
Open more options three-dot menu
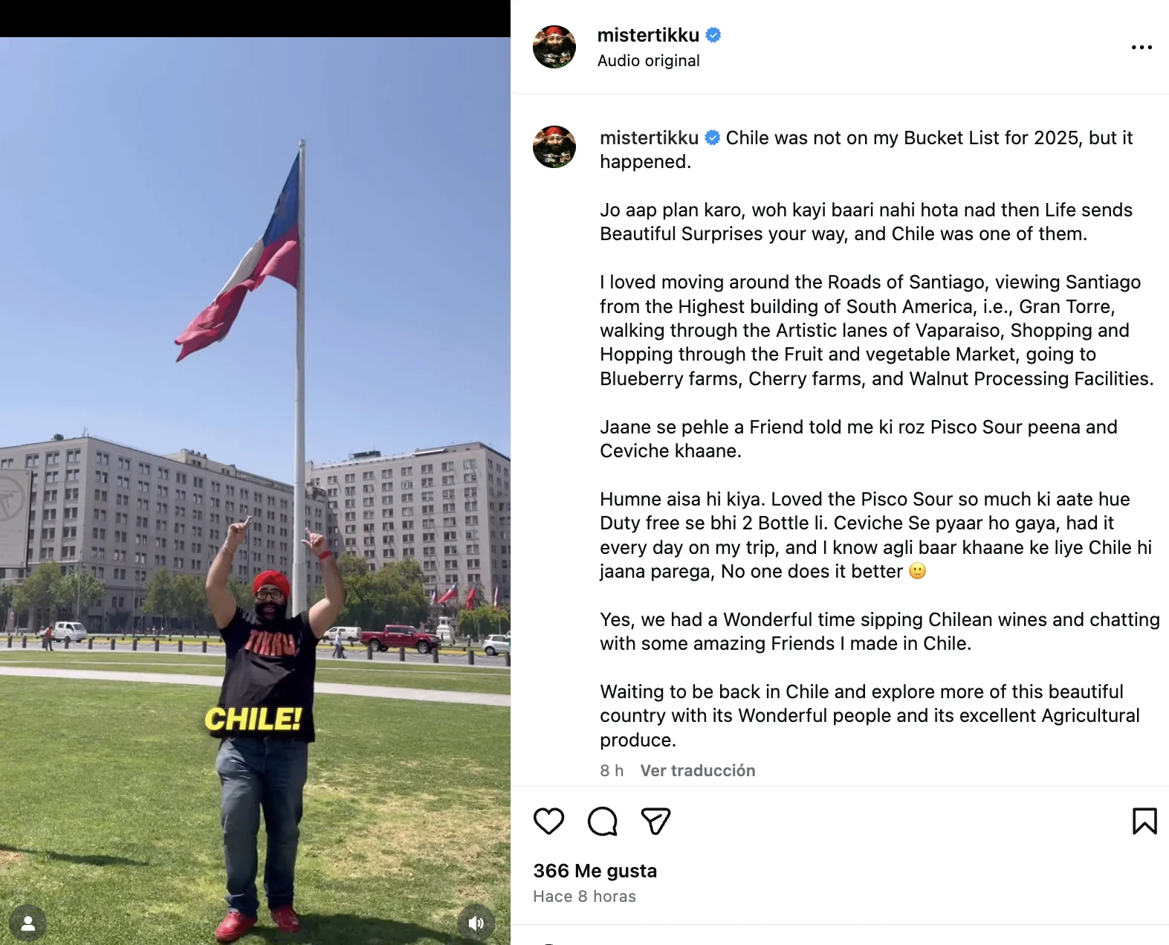pos(1142,47)
